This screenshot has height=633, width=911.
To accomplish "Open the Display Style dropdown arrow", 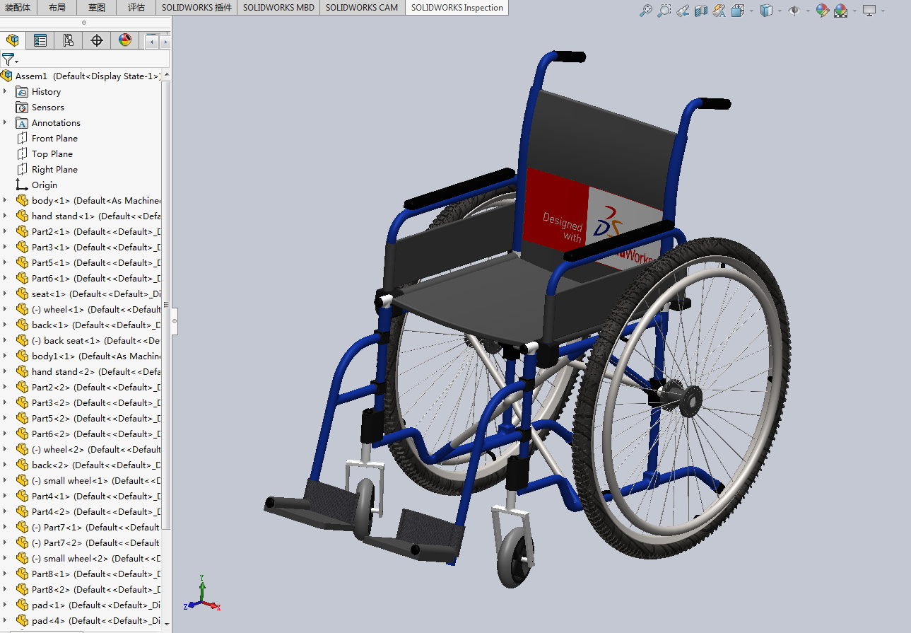I will click(780, 11).
